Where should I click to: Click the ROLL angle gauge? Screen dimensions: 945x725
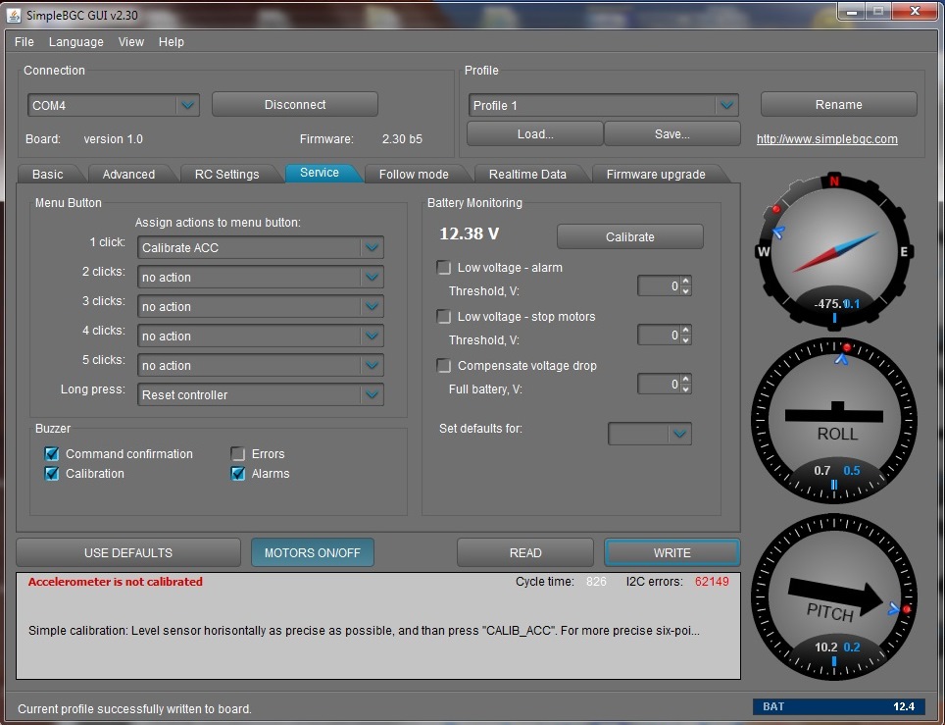click(835, 419)
